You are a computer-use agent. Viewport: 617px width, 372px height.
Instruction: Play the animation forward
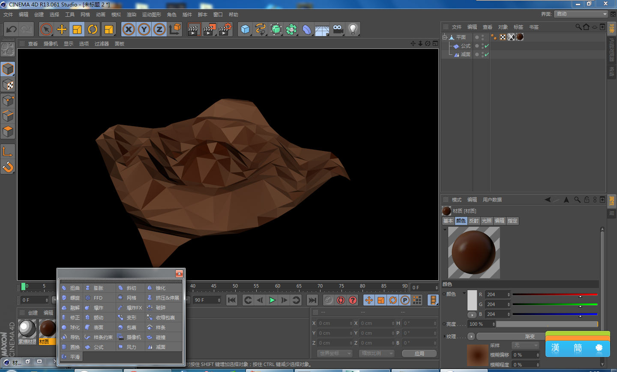[x=272, y=300]
